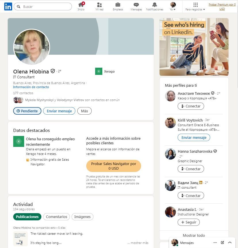View mutual connections Mykola Myshynskyl link
This screenshot has height=248, width=238.
72,100
